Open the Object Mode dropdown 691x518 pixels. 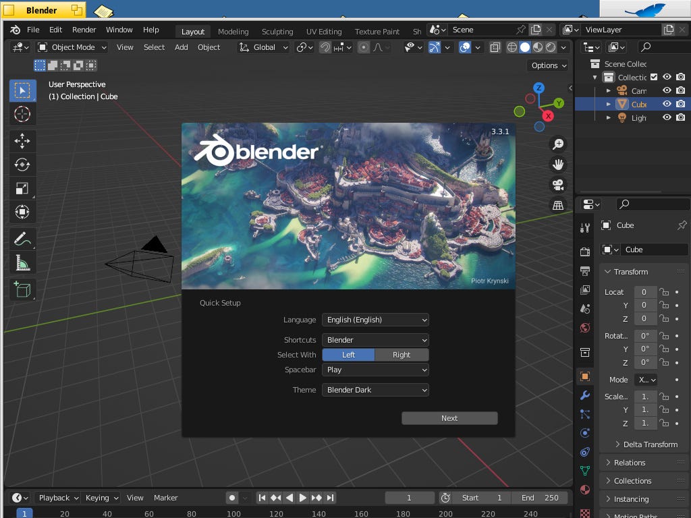72,47
